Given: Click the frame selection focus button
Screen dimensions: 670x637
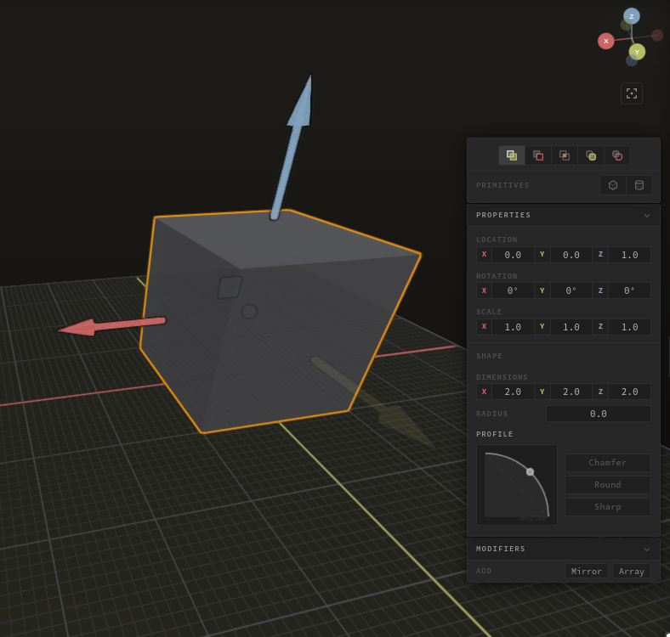Looking at the screenshot, I should coord(632,93).
